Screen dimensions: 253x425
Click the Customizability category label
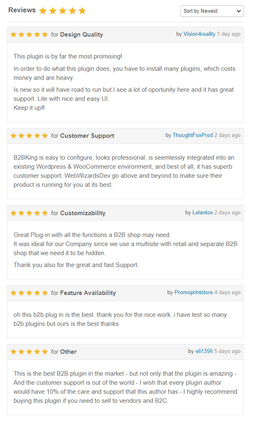[x=83, y=213]
